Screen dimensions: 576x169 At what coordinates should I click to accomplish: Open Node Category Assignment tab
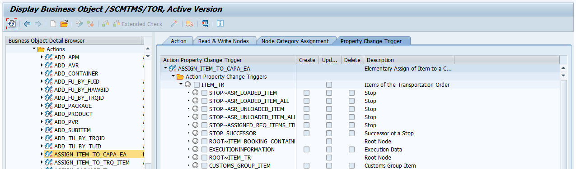(x=295, y=41)
